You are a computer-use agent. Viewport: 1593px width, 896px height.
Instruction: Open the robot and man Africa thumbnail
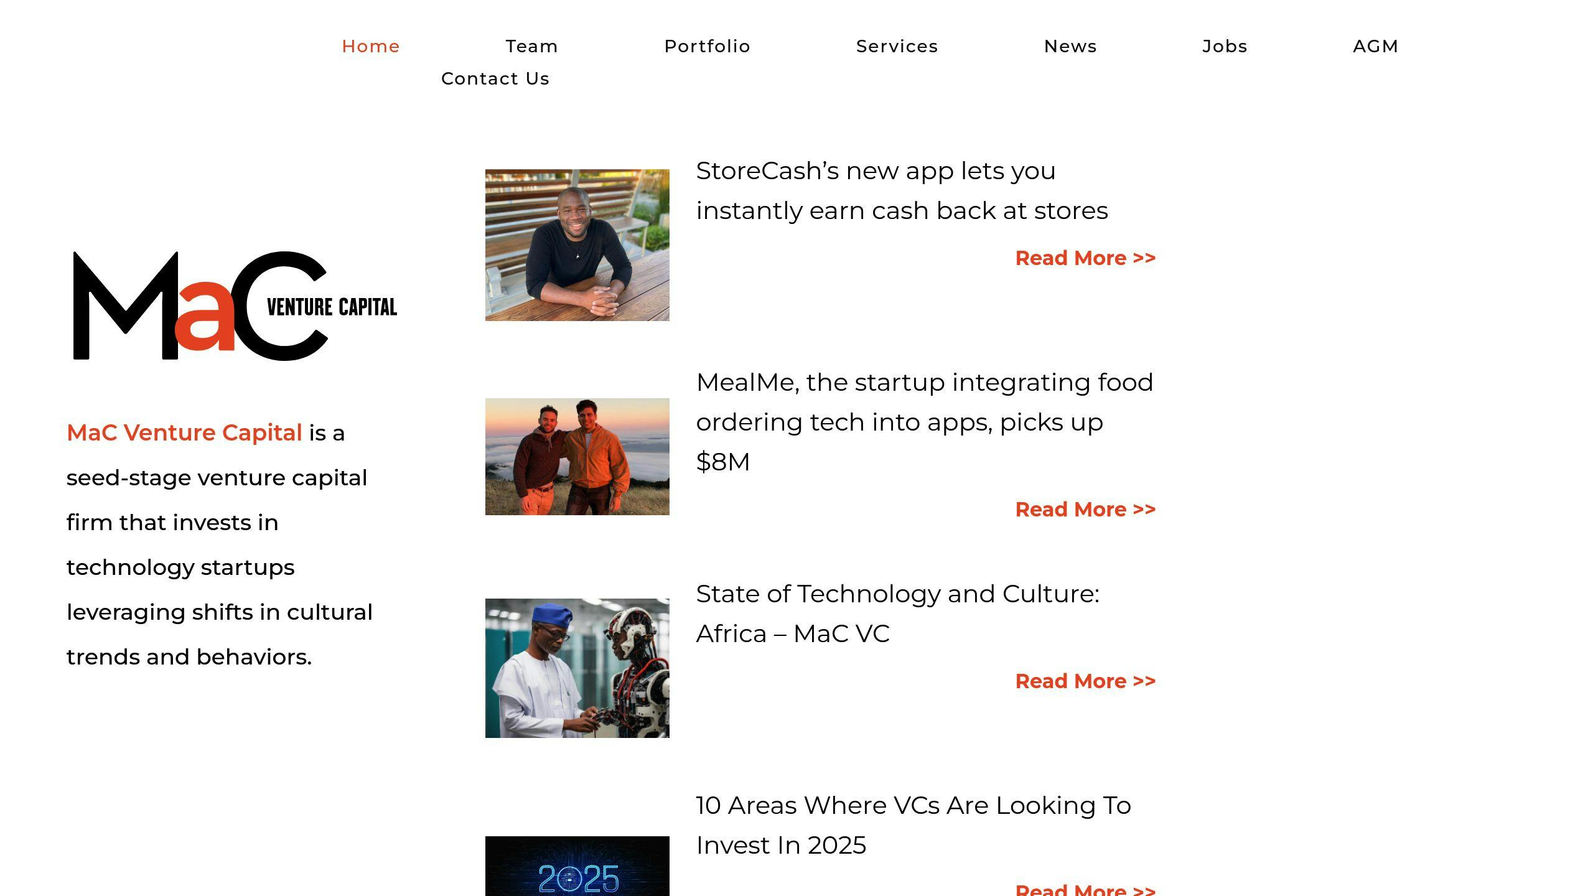pos(577,668)
